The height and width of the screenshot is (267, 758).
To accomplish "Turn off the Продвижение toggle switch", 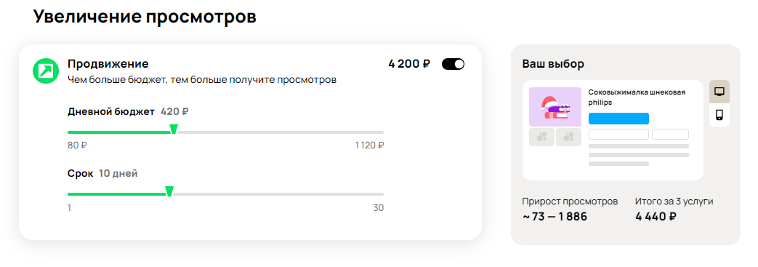I will click(453, 64).
